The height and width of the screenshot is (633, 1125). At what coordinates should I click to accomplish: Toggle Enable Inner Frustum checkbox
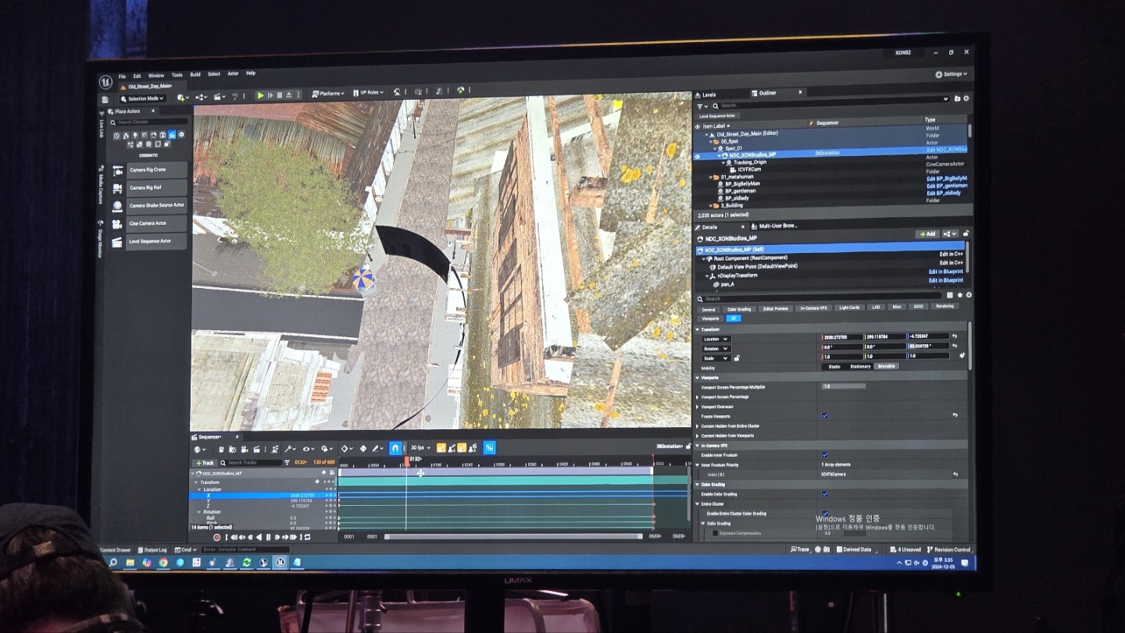tap(824, 455)
